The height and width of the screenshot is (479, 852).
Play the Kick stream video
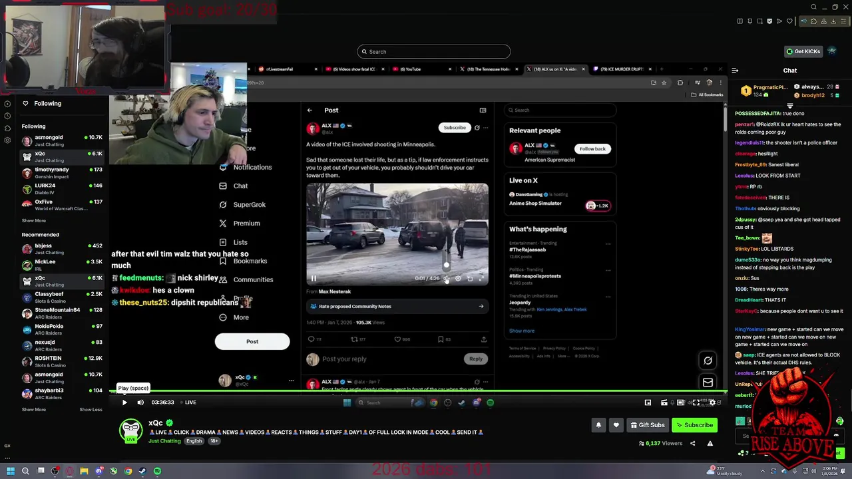[124, 402]
